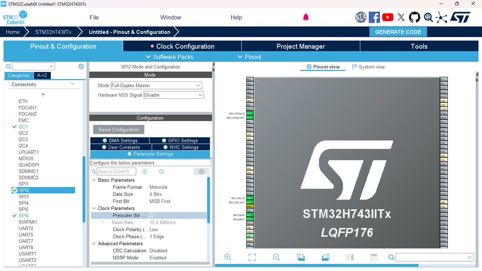Open the GitHub icon link
The height and width of the screenshot is (271, 482).
pyautogui.click(x=415, y=17)
